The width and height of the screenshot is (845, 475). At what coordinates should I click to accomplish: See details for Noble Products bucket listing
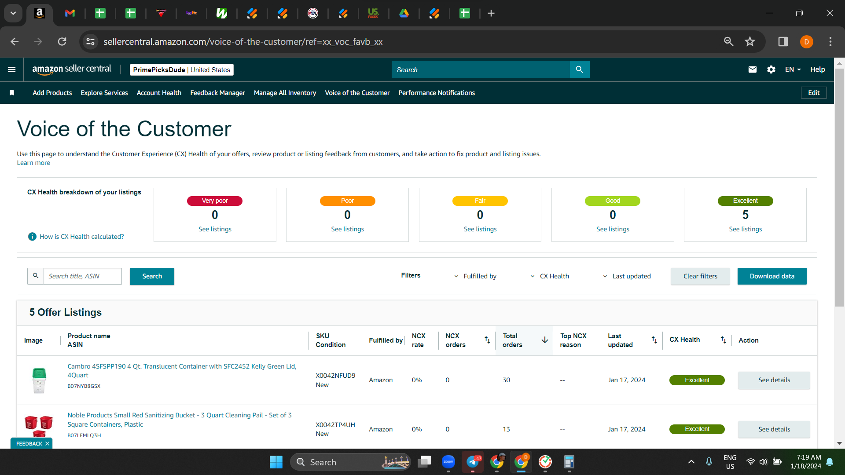pos(774,429)
